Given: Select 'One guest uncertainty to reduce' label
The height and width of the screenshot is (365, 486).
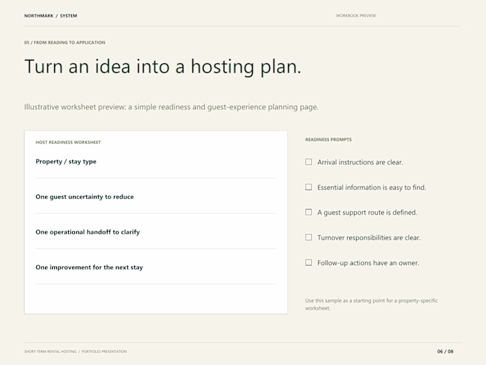Looking at the screenshot, I should tap(85, 197).
